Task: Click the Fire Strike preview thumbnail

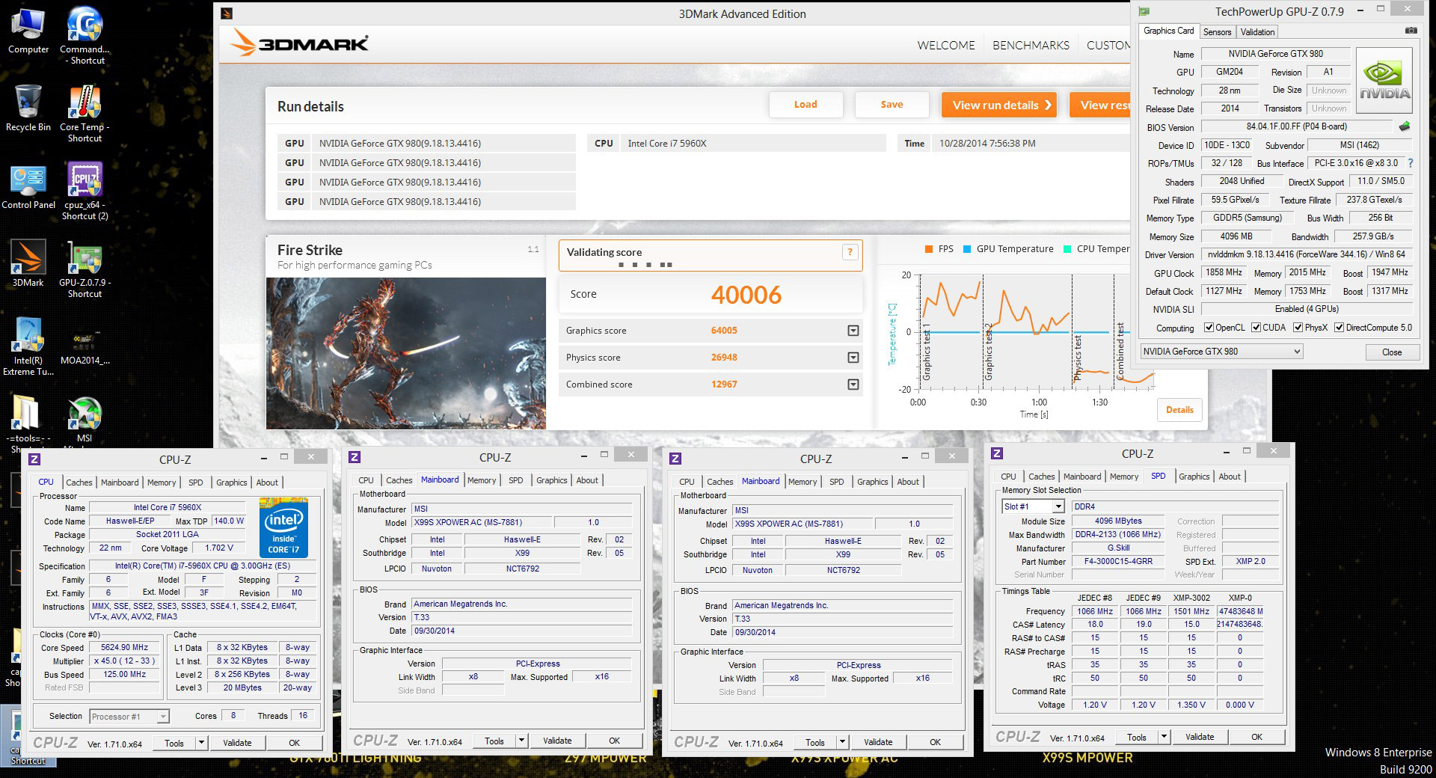Action: (x=406, y=353)
